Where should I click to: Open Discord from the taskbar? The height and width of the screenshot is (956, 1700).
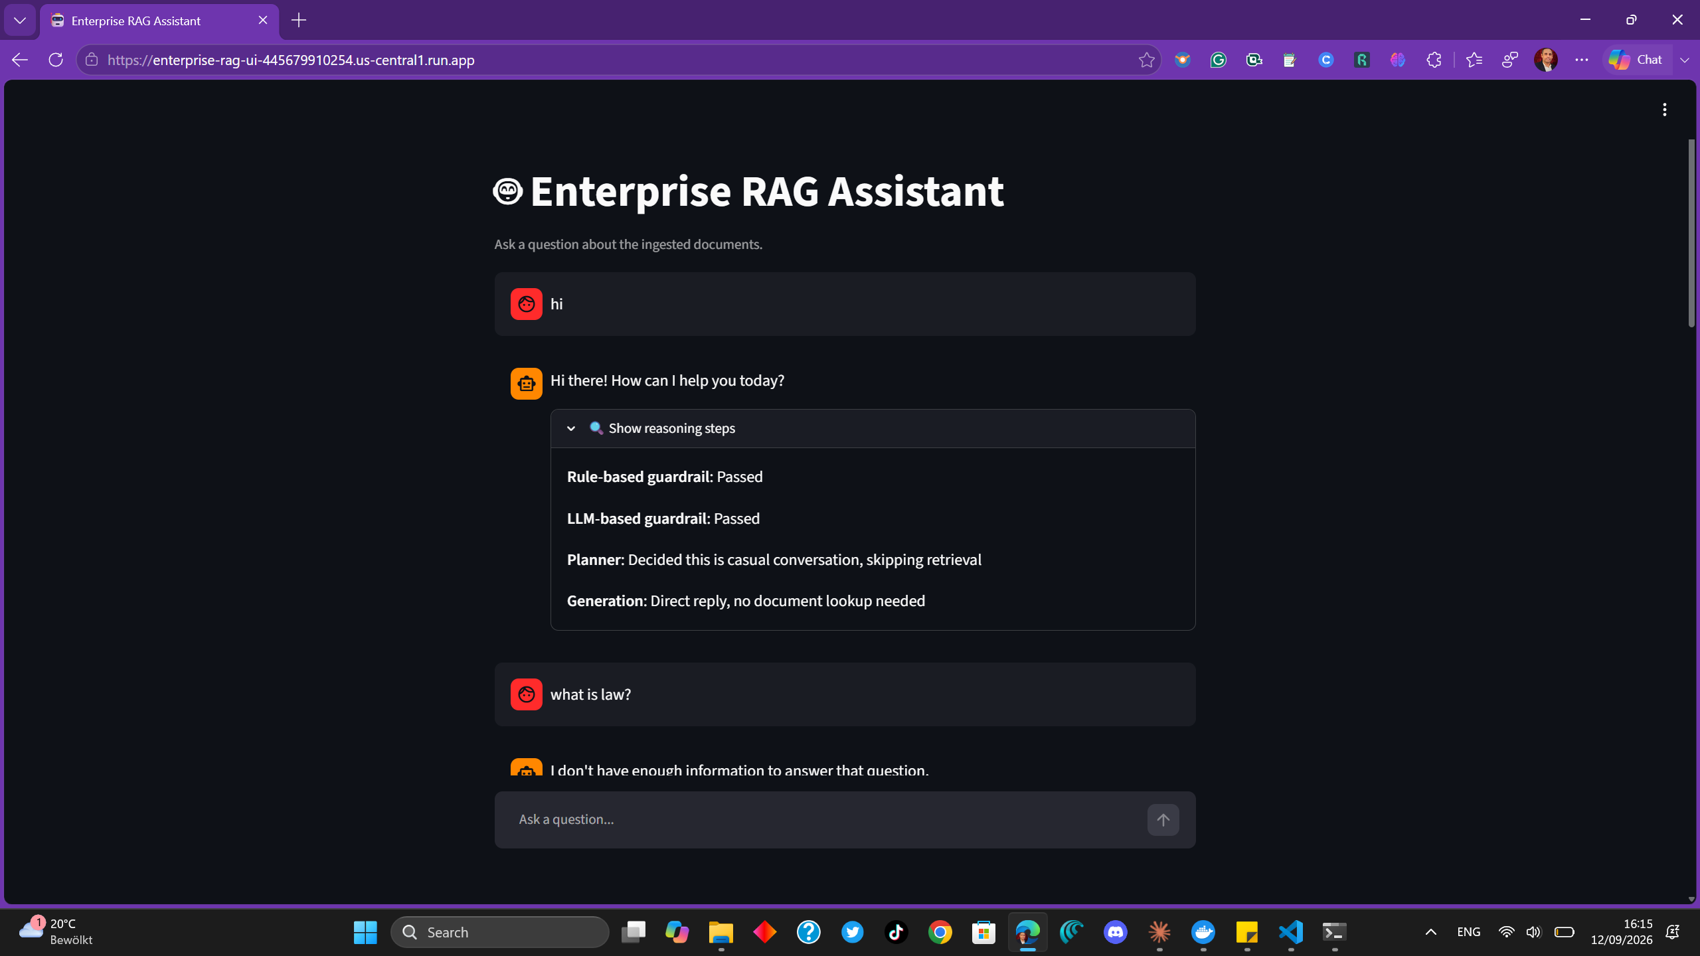[x=1116, y=932]
